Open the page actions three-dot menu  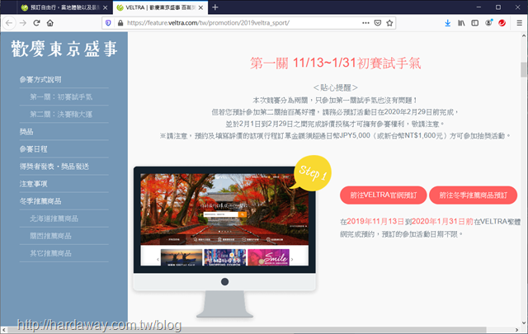coord(365,23)
